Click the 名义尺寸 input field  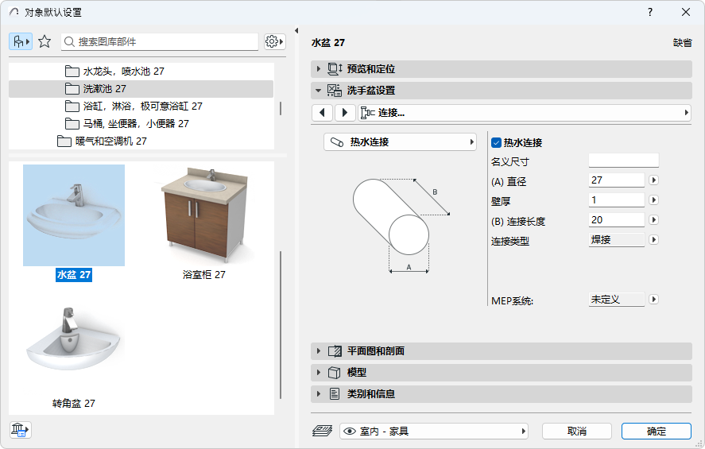[624, 161]
